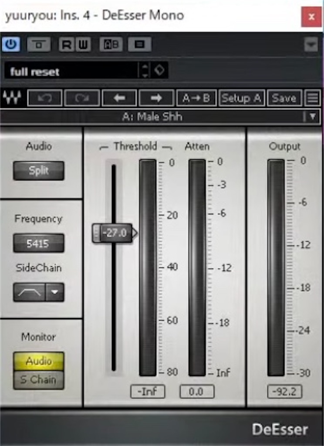The width and height of the screenshot is (324, 446).
Task: Go to previous preset with left arrow
Action: pos(119,98)
